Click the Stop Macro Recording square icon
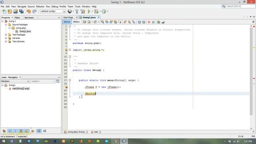This screenshot has height=144, width=256. coord(153,22)
